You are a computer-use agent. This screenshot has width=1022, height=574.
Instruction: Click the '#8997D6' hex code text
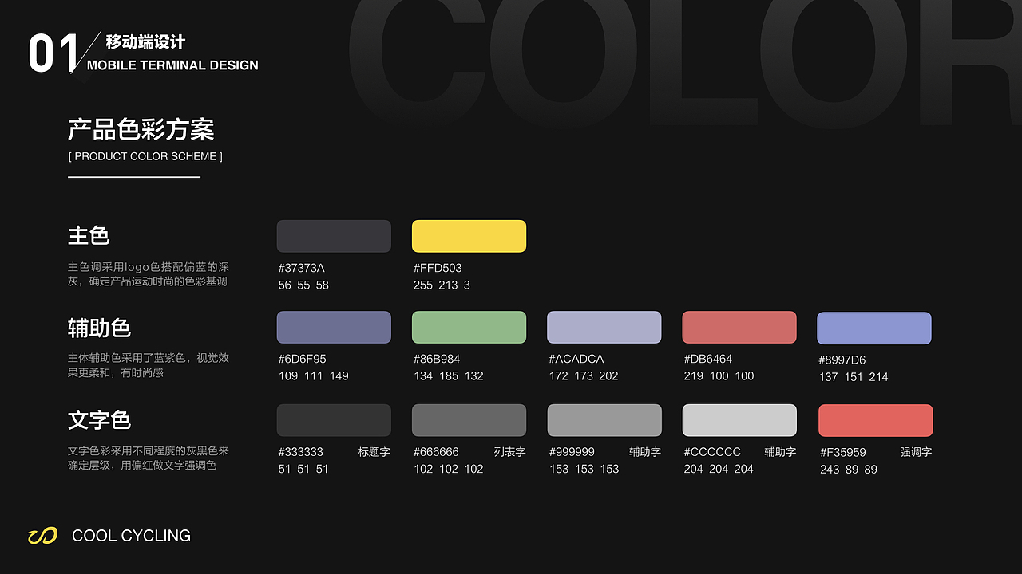[842, 360]
